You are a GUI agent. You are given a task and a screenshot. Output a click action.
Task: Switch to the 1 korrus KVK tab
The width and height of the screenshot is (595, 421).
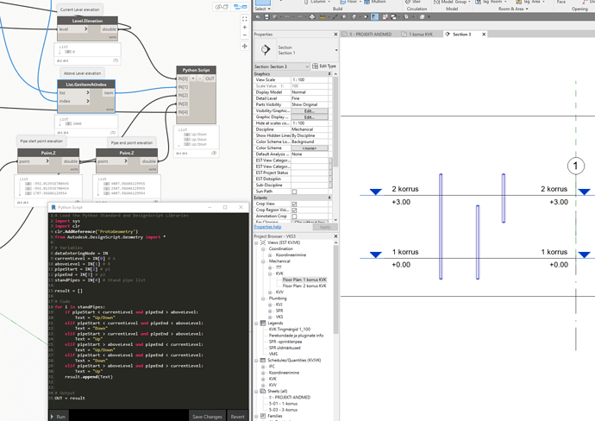tap(421, 35)
